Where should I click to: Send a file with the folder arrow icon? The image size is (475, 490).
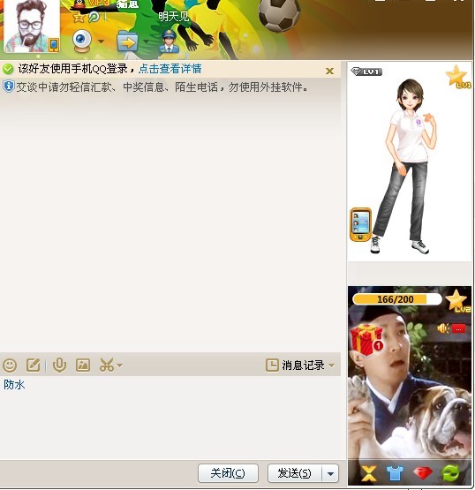[x=127, y=41]
